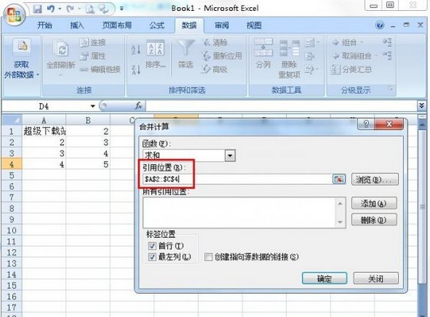Click the Excel help icon in ribbon
430x317 pixels.
[380, 25]
